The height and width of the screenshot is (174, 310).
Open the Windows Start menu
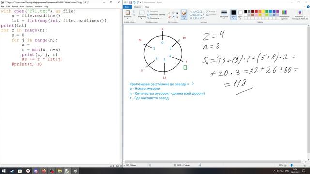click(x=4, y=171)
